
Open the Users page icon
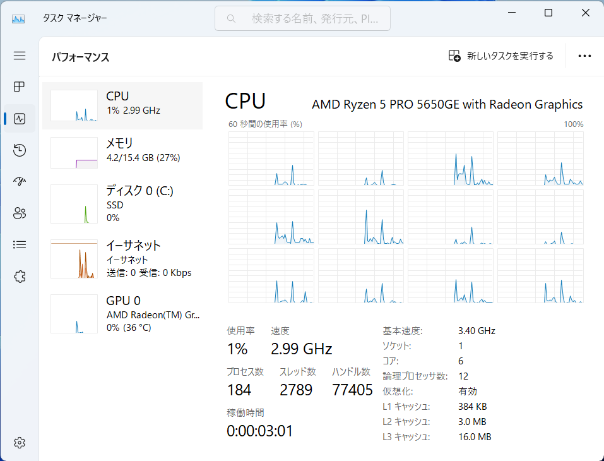(x=20, y=213)
